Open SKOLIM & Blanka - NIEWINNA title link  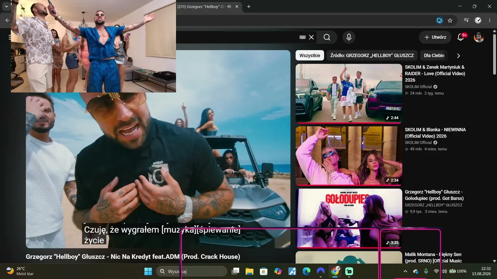435,133
